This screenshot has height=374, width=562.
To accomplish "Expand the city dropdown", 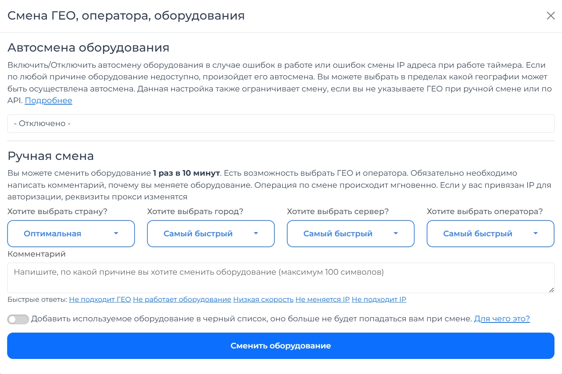I will (211, 234).
